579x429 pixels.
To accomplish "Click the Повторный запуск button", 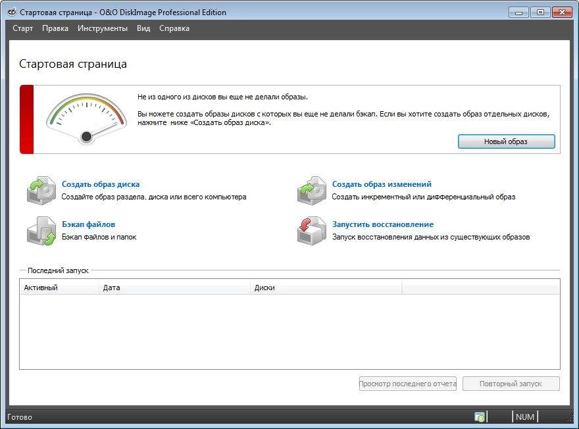I will (x=511, y=384).
